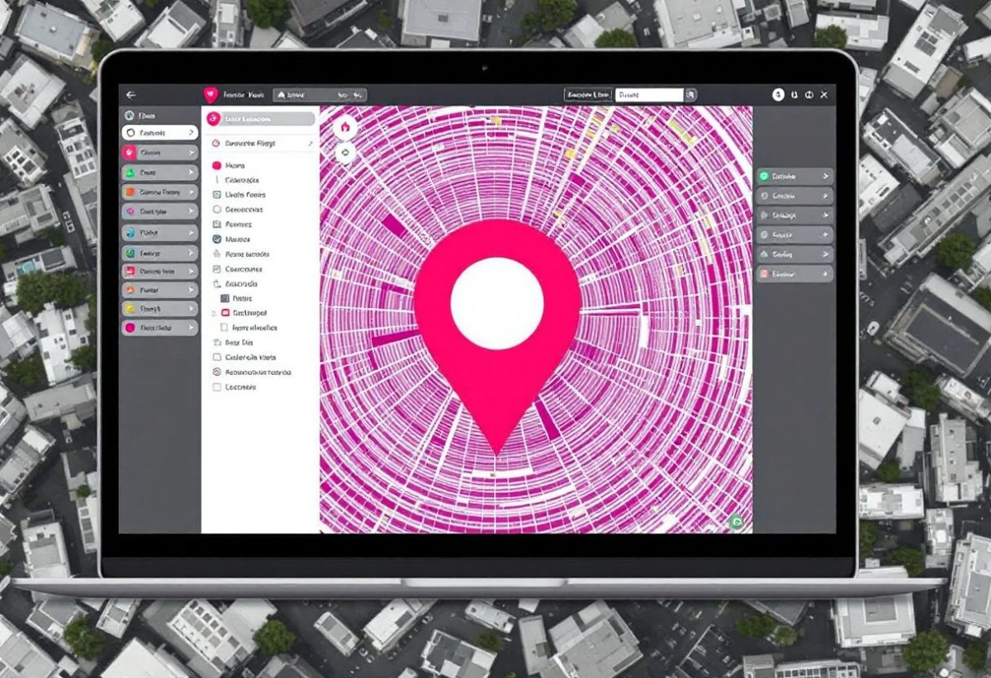Screen dimensions: 991x678
Task: Click the small icon button right of the search box
Action: pos(691,95)
